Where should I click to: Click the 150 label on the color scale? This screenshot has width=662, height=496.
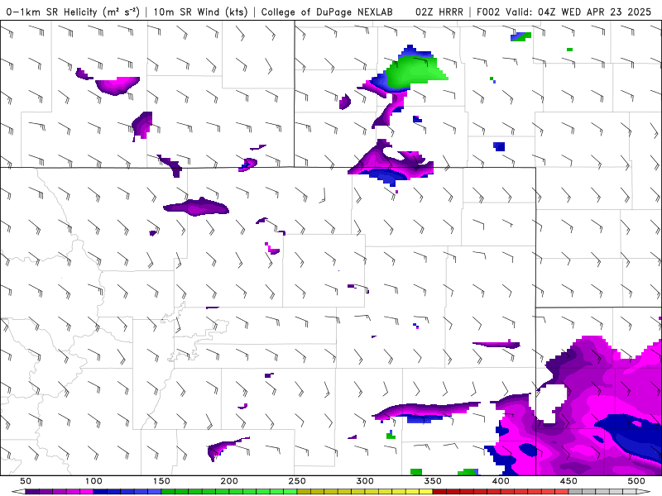tap(161, 481)
